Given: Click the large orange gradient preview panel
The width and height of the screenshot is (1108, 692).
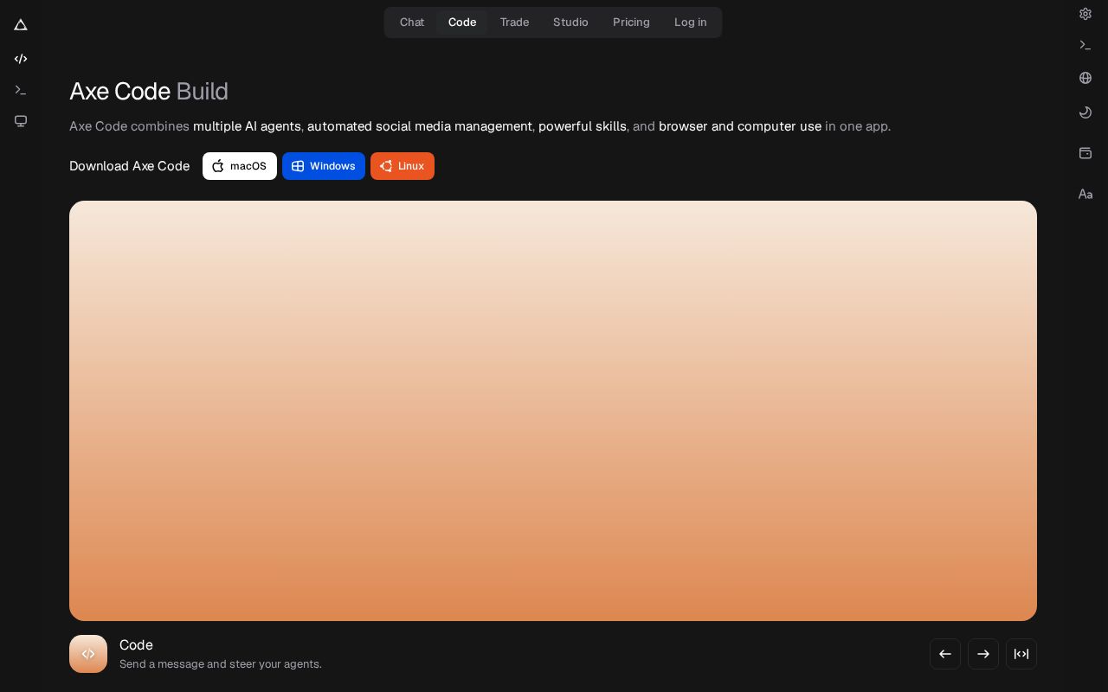Looking at the screenshot, I should 553,411.
